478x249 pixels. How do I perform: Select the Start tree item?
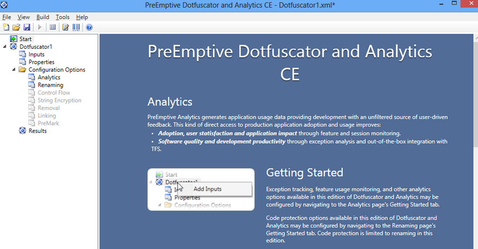26,39
